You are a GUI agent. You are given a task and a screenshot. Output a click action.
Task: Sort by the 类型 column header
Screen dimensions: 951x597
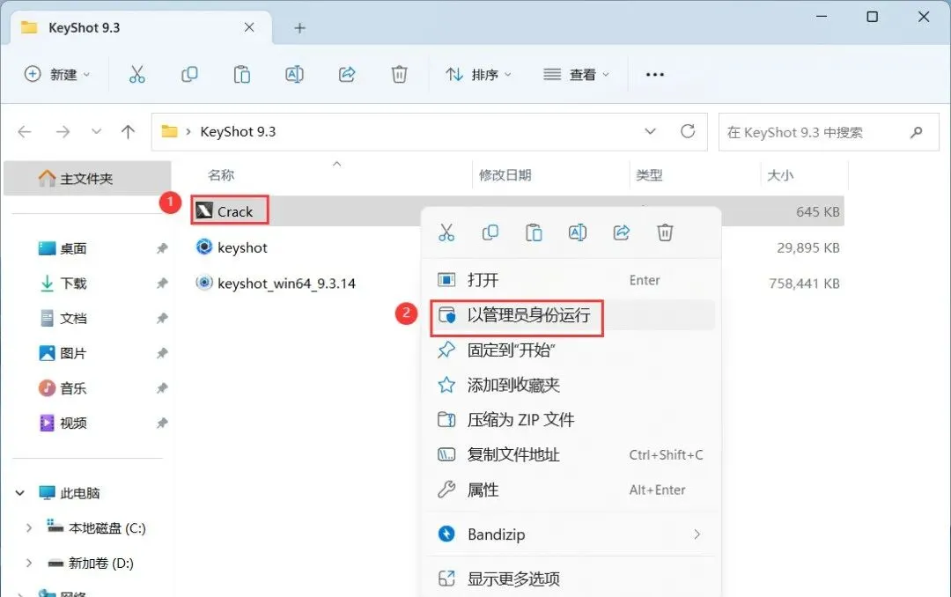point(649,175)
